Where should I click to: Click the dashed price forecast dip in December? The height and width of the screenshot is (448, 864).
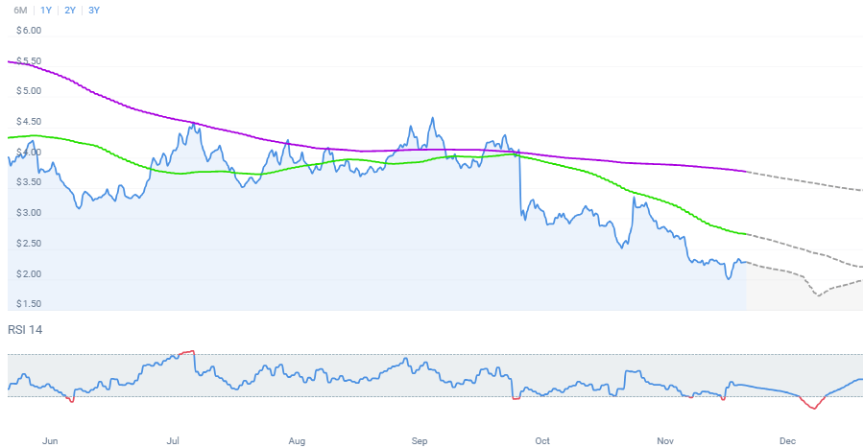pyautogui.click(x=818, y=295)
